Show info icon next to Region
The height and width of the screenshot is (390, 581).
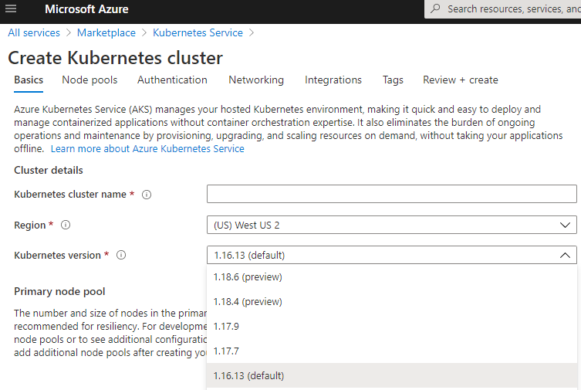66,225
